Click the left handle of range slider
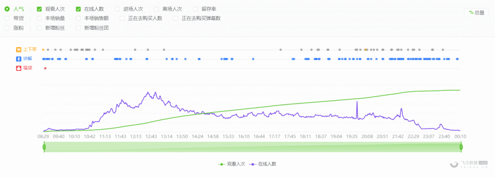 [x=44, y=147]
